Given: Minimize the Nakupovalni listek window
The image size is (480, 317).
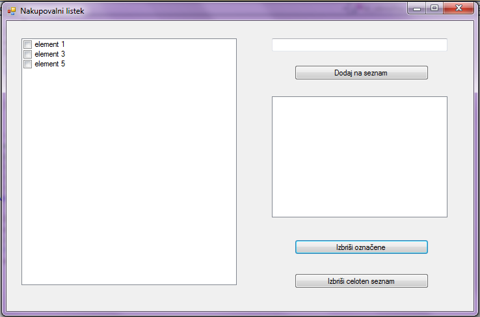Looking at the screenshot, I should [417, 8].
